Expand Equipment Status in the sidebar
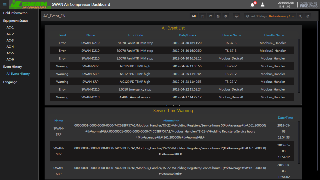 15,21
